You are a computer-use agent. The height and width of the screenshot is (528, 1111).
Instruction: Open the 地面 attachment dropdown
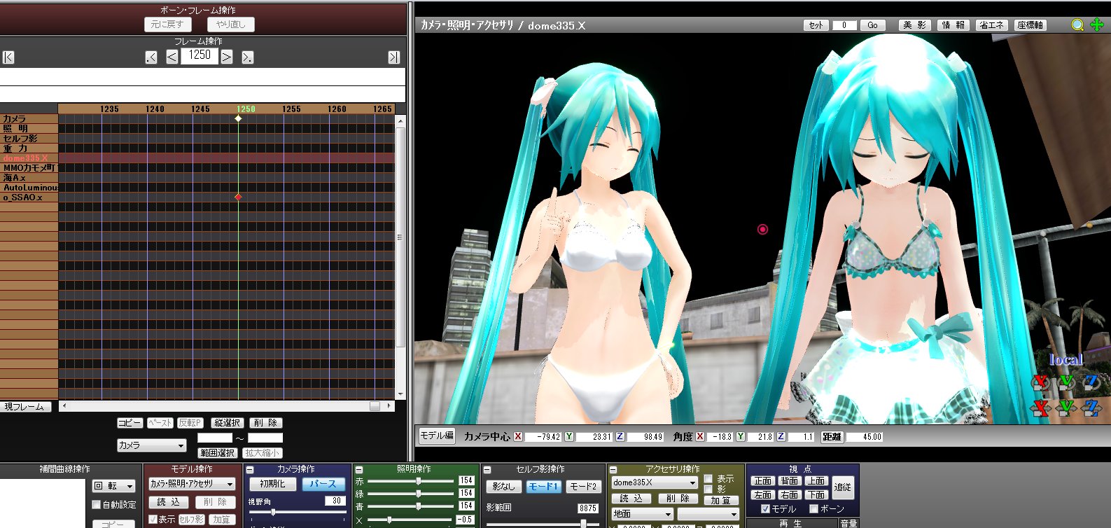click(641, 514)
